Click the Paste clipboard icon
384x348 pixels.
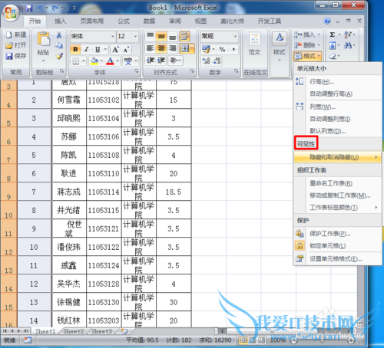(x=43, y=39)
